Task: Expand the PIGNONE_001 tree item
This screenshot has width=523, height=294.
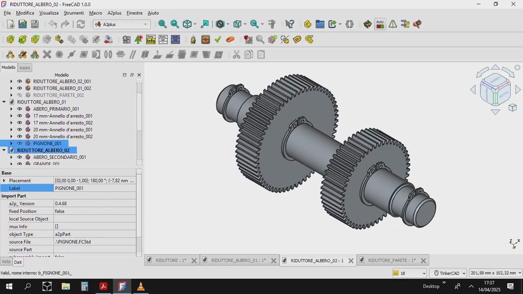Action: click(11, 143)
